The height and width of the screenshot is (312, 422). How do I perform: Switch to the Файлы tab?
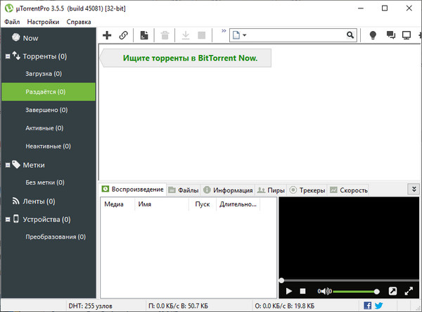click(x=184, y=190)
